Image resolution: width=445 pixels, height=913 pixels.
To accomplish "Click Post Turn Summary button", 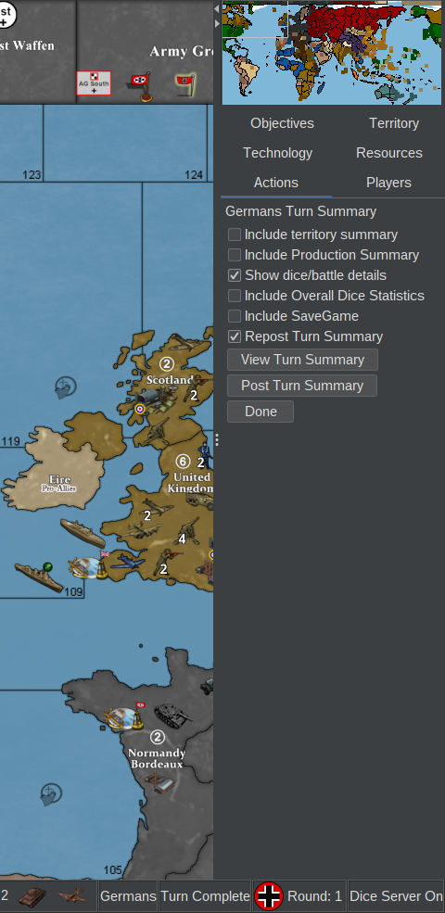I will click(x=302, y=386).
